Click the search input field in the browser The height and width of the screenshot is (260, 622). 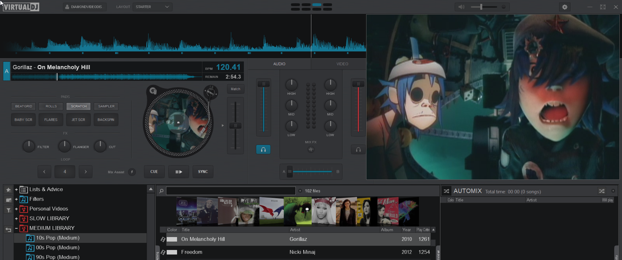(x=231, y=191)
